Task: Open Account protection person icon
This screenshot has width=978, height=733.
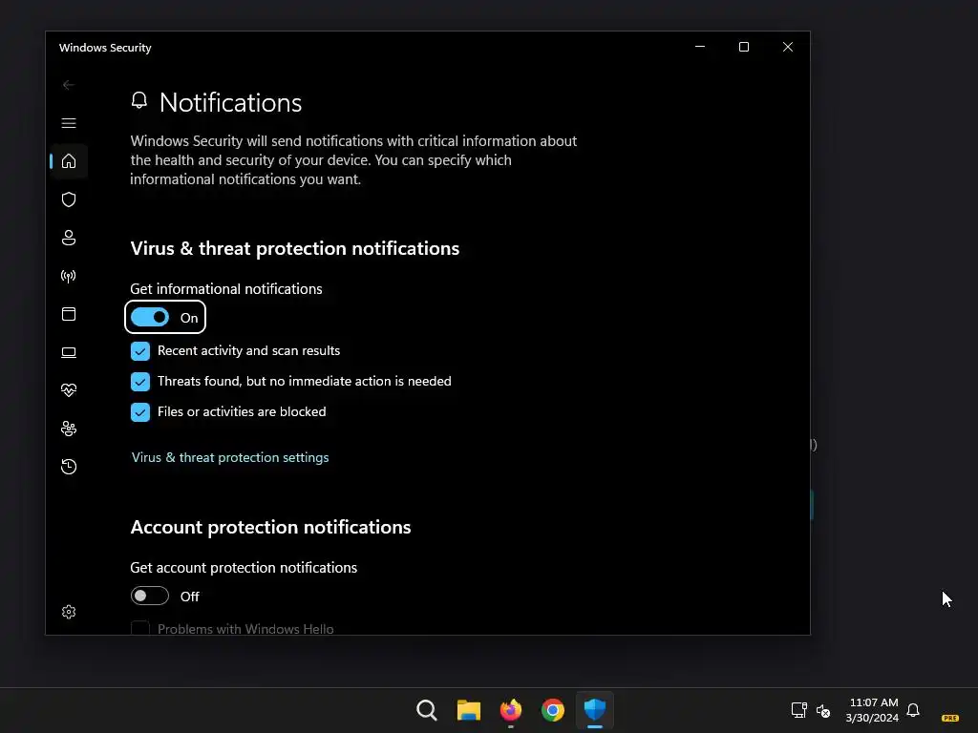Action: (69, 238)
